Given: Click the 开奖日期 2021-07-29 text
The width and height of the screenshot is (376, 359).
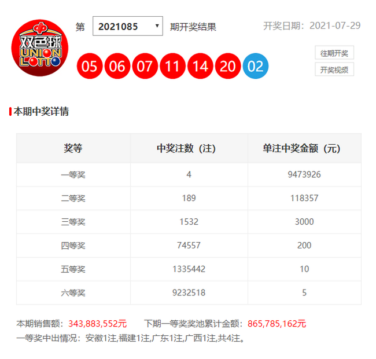Looking at the screenshot, I should [x=312, y=26].
